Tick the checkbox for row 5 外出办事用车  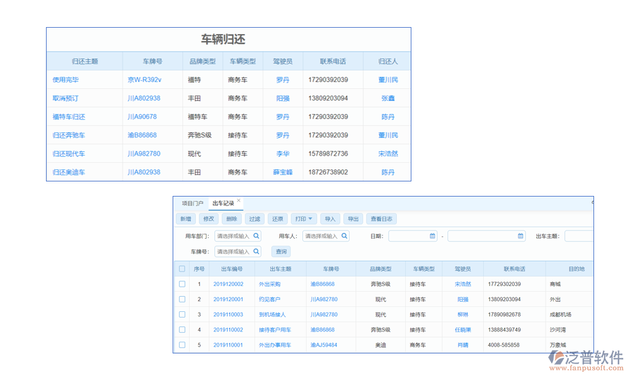coord(182,345)
